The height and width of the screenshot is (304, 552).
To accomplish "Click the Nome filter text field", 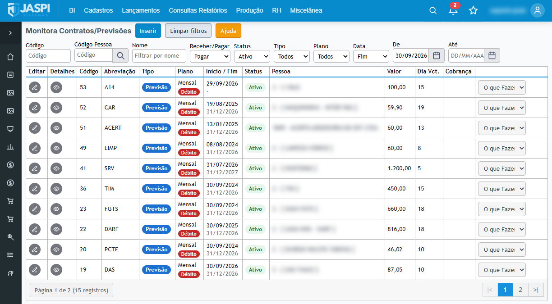I will coord(159,56).
